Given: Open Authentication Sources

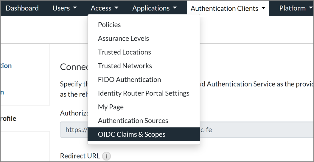Looking at the screenshot, I should click(x=133, y=121).
